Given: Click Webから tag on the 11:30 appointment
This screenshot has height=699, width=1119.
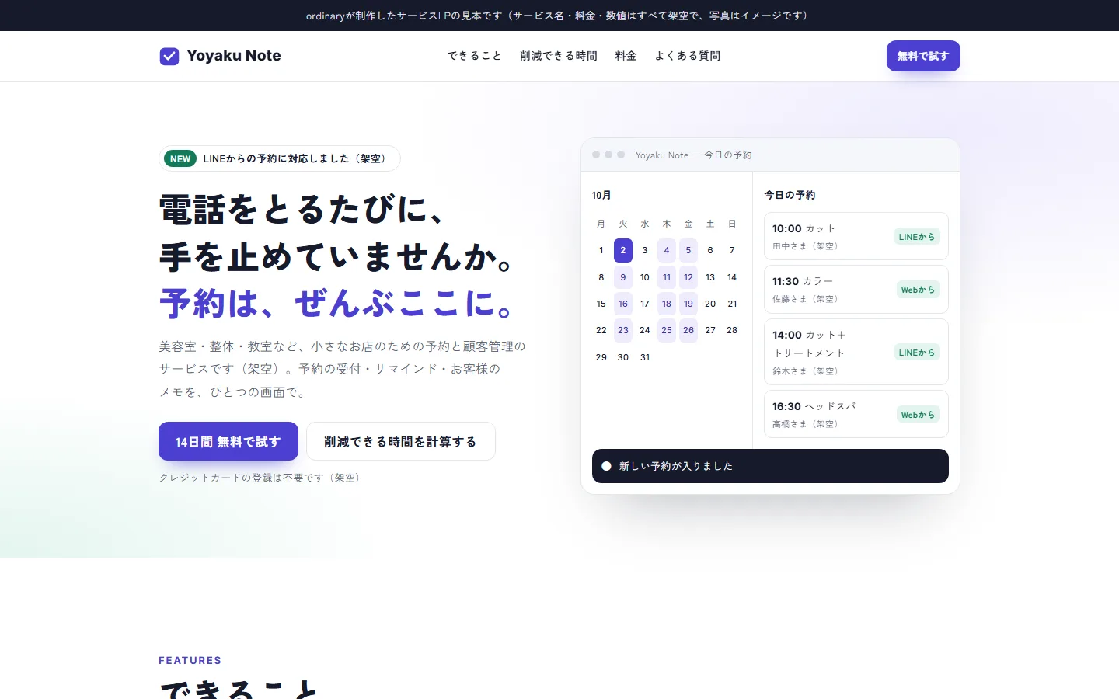Looking at the screenshot, I should pyautogui.click(x=918, y=290).
